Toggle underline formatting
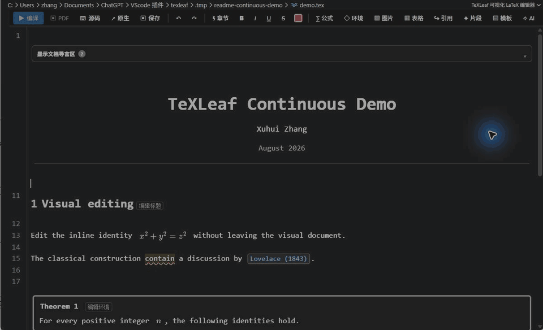The width and height of the screenshot is (543, 330). (x=269, y=18)
